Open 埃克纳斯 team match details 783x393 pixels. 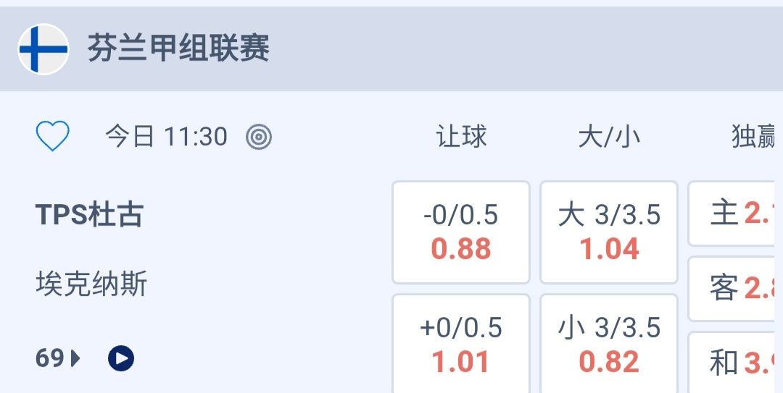tap(91, 284)
